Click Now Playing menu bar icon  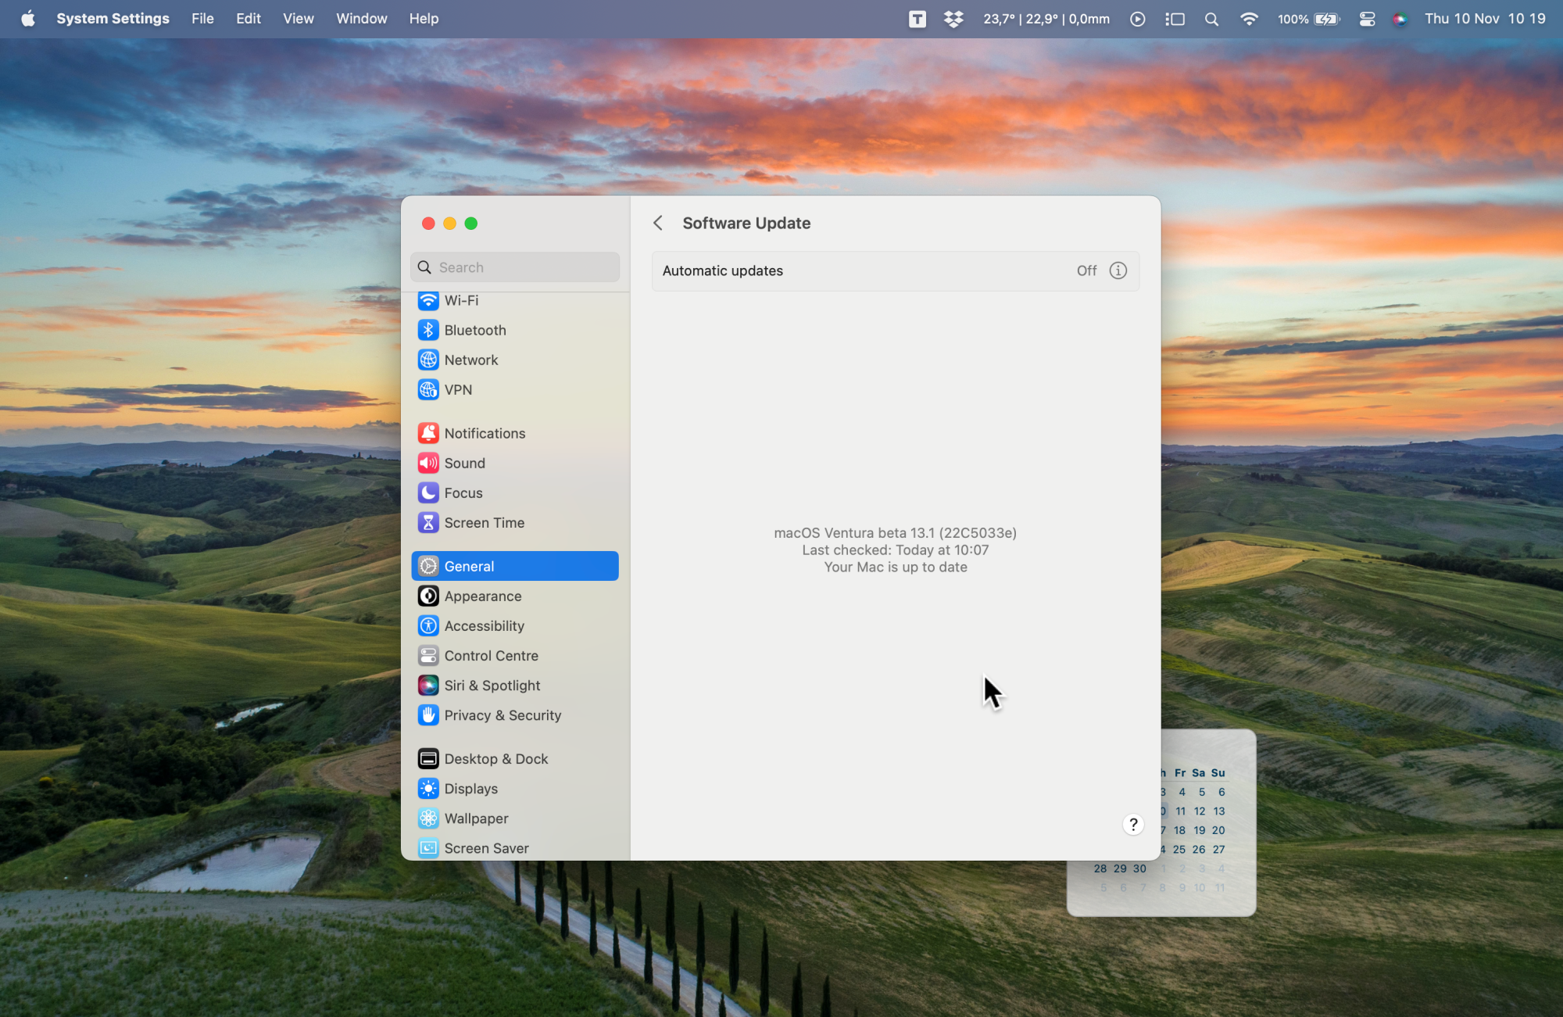click(x=1138, y=19)
